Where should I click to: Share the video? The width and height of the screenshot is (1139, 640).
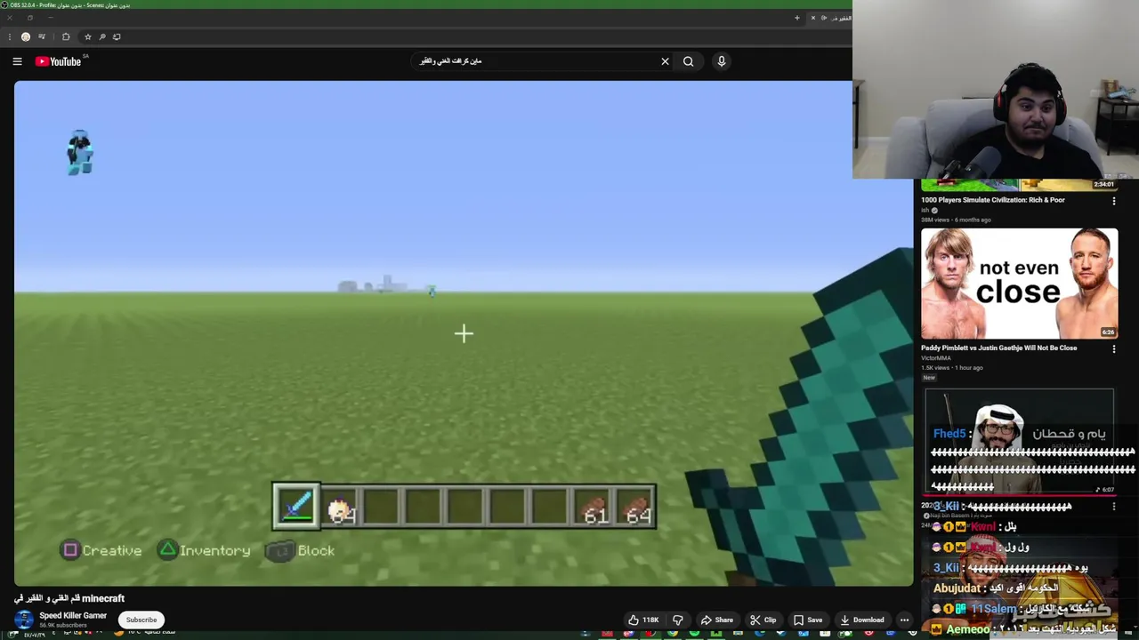pos(717,620)
